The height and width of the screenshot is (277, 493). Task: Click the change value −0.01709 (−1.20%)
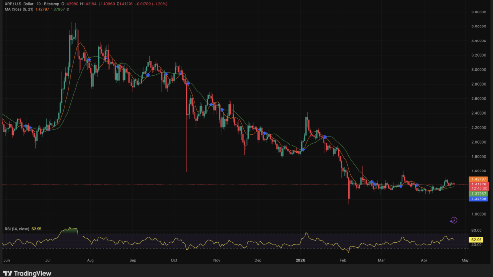151,4
